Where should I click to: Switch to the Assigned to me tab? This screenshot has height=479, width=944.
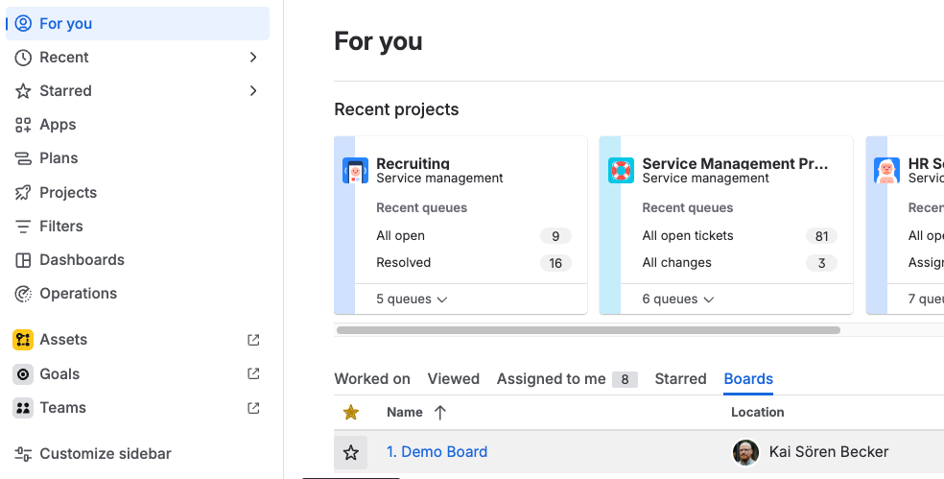click(566, 379)
